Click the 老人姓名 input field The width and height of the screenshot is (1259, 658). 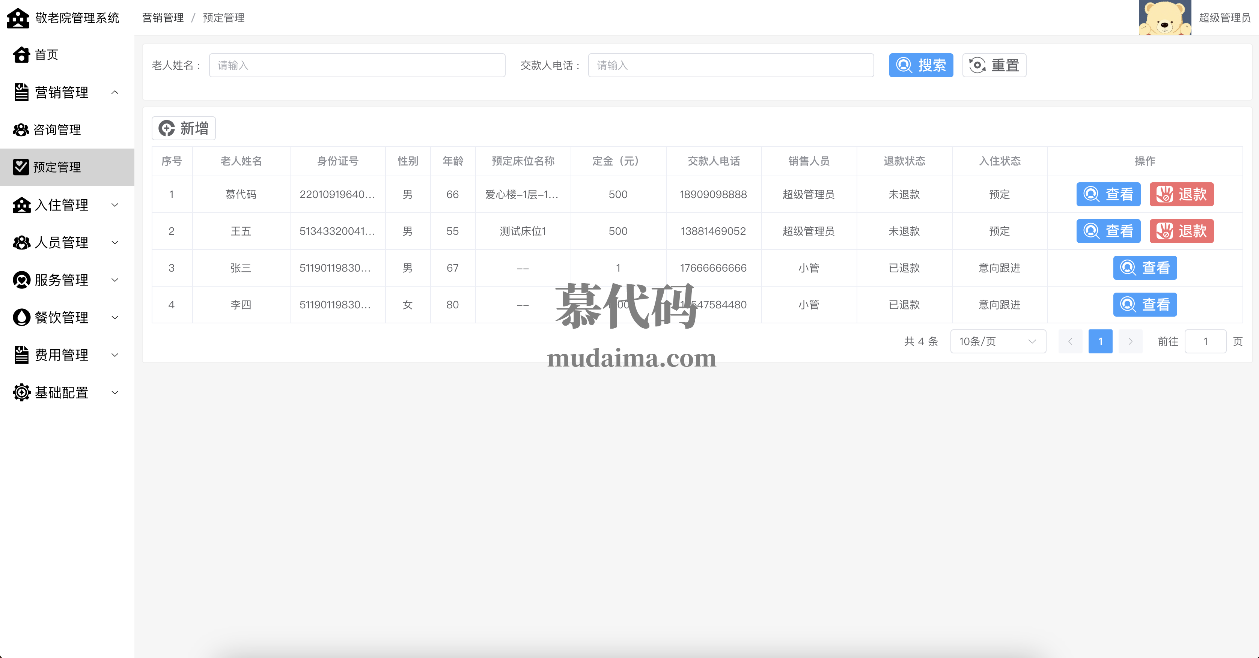pyautogui.click(x=357, y=65)
